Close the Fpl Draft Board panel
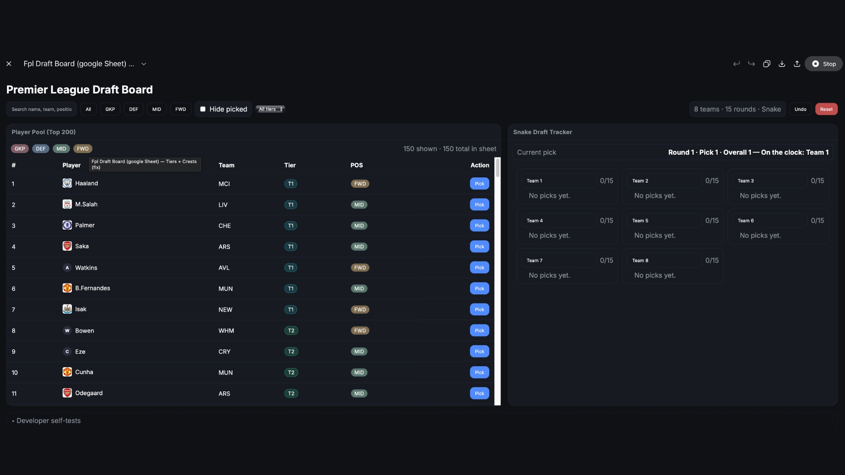 coord(9,64)
